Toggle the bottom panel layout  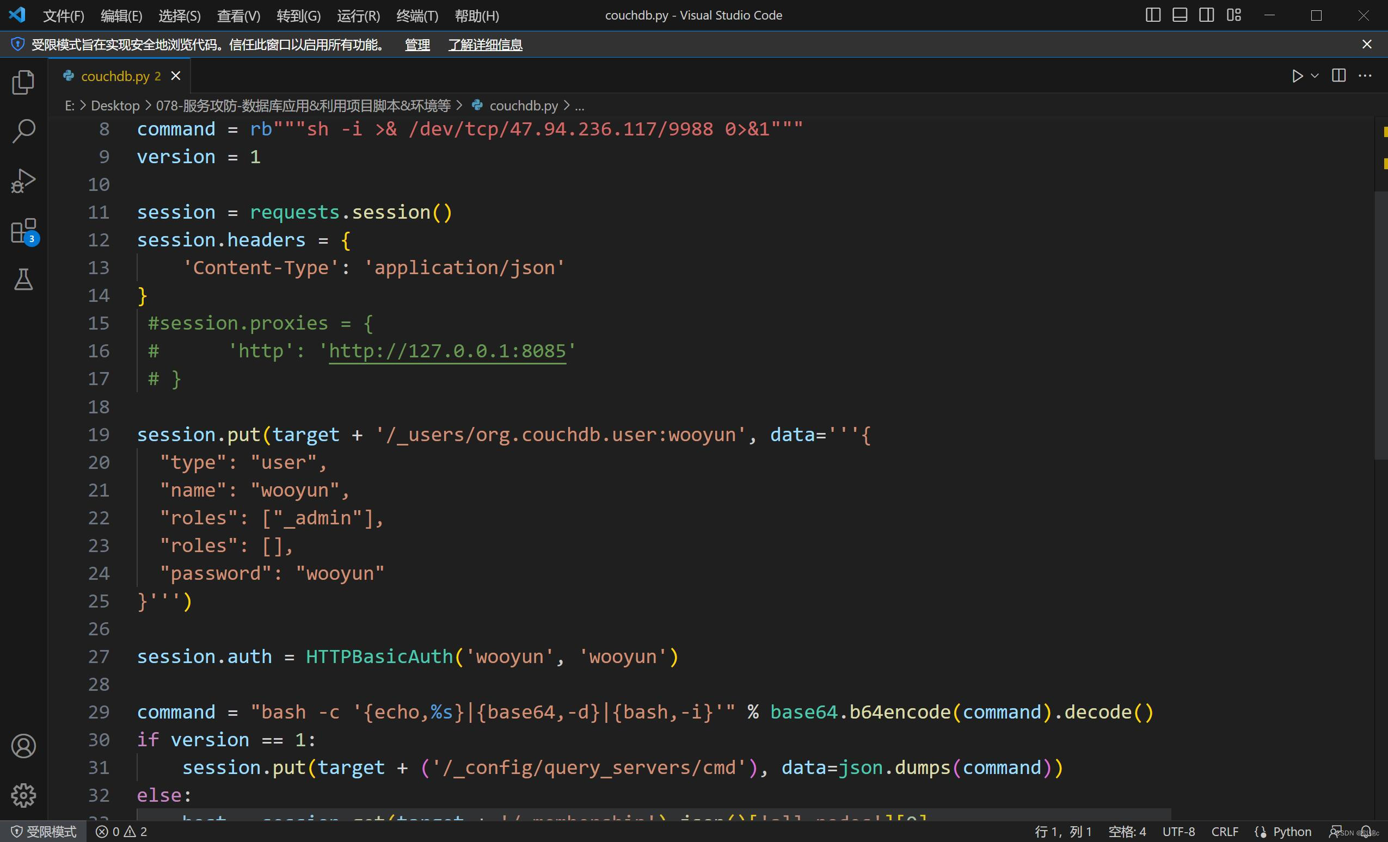[x=1180, y=15]
